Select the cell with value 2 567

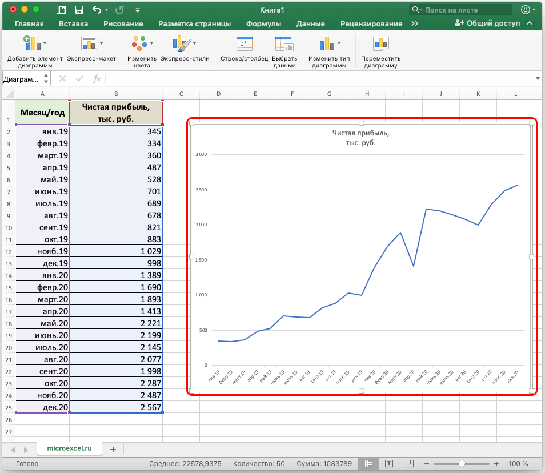(116, 407)
